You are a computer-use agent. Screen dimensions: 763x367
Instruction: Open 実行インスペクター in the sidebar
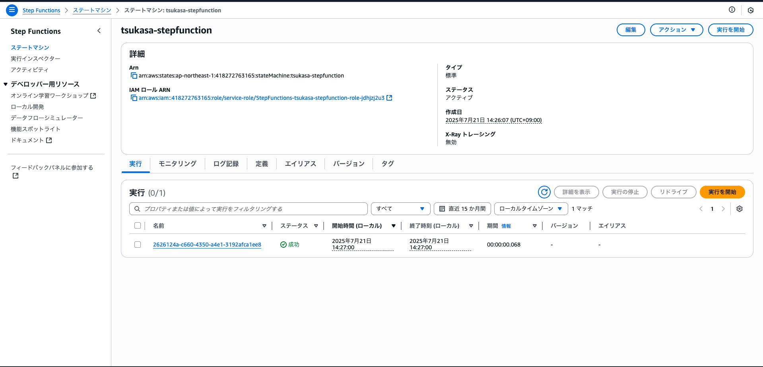(x=35, y=59)
